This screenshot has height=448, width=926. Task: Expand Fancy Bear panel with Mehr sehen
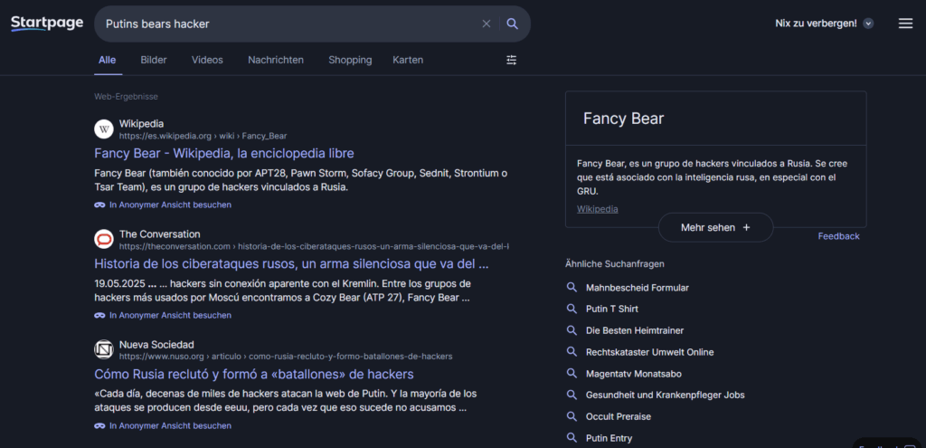click(x=715, y=228)
